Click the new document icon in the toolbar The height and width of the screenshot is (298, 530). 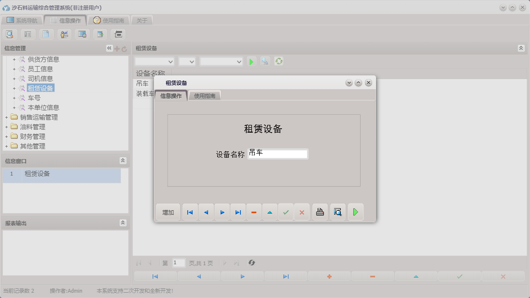point(46,34)
